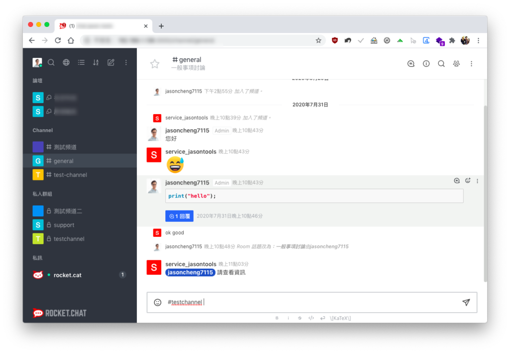The height and width of the screenshot is (353, 510).
Task: Bookmark this page with star icon
Action: [318, 40]
